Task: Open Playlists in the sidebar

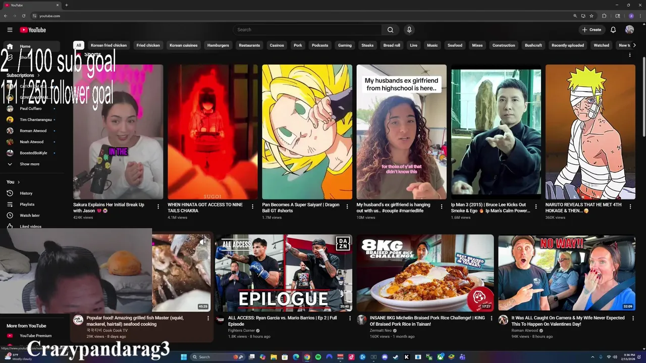Action: coord(27,204)
